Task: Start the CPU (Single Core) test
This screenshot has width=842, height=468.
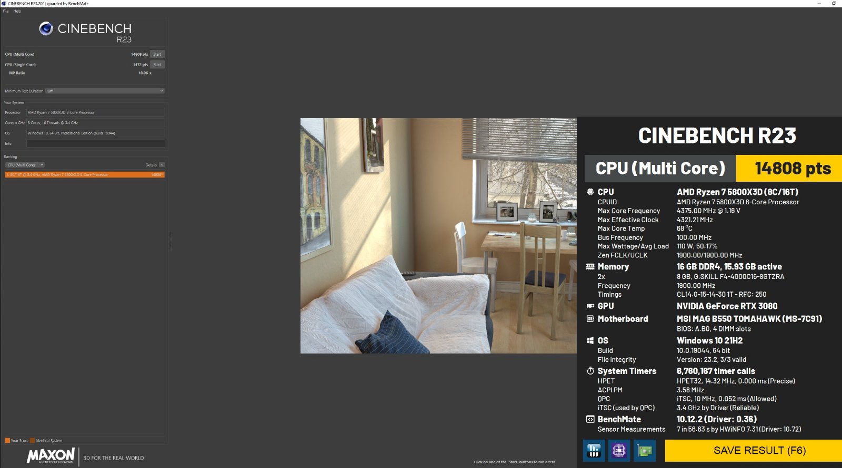Action: click(157, 65)
